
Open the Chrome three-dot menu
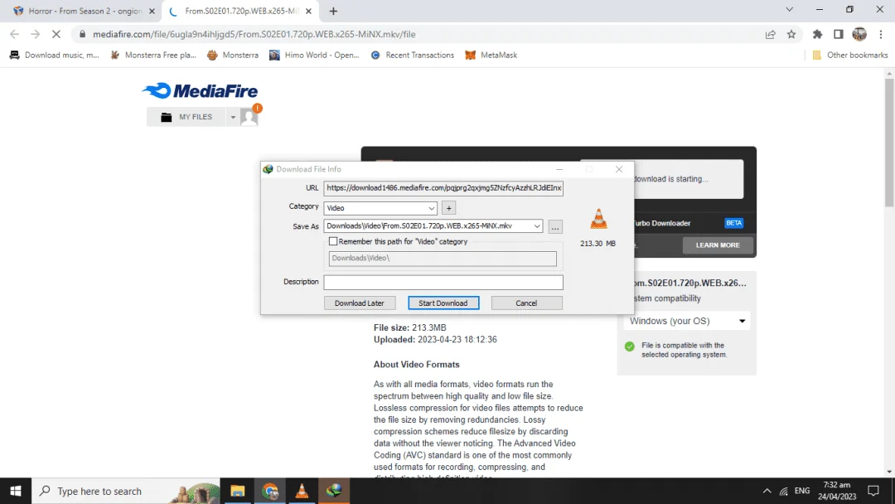881,34
